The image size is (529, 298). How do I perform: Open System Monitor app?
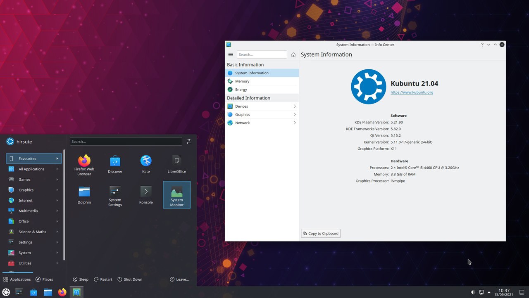(177, 195)
